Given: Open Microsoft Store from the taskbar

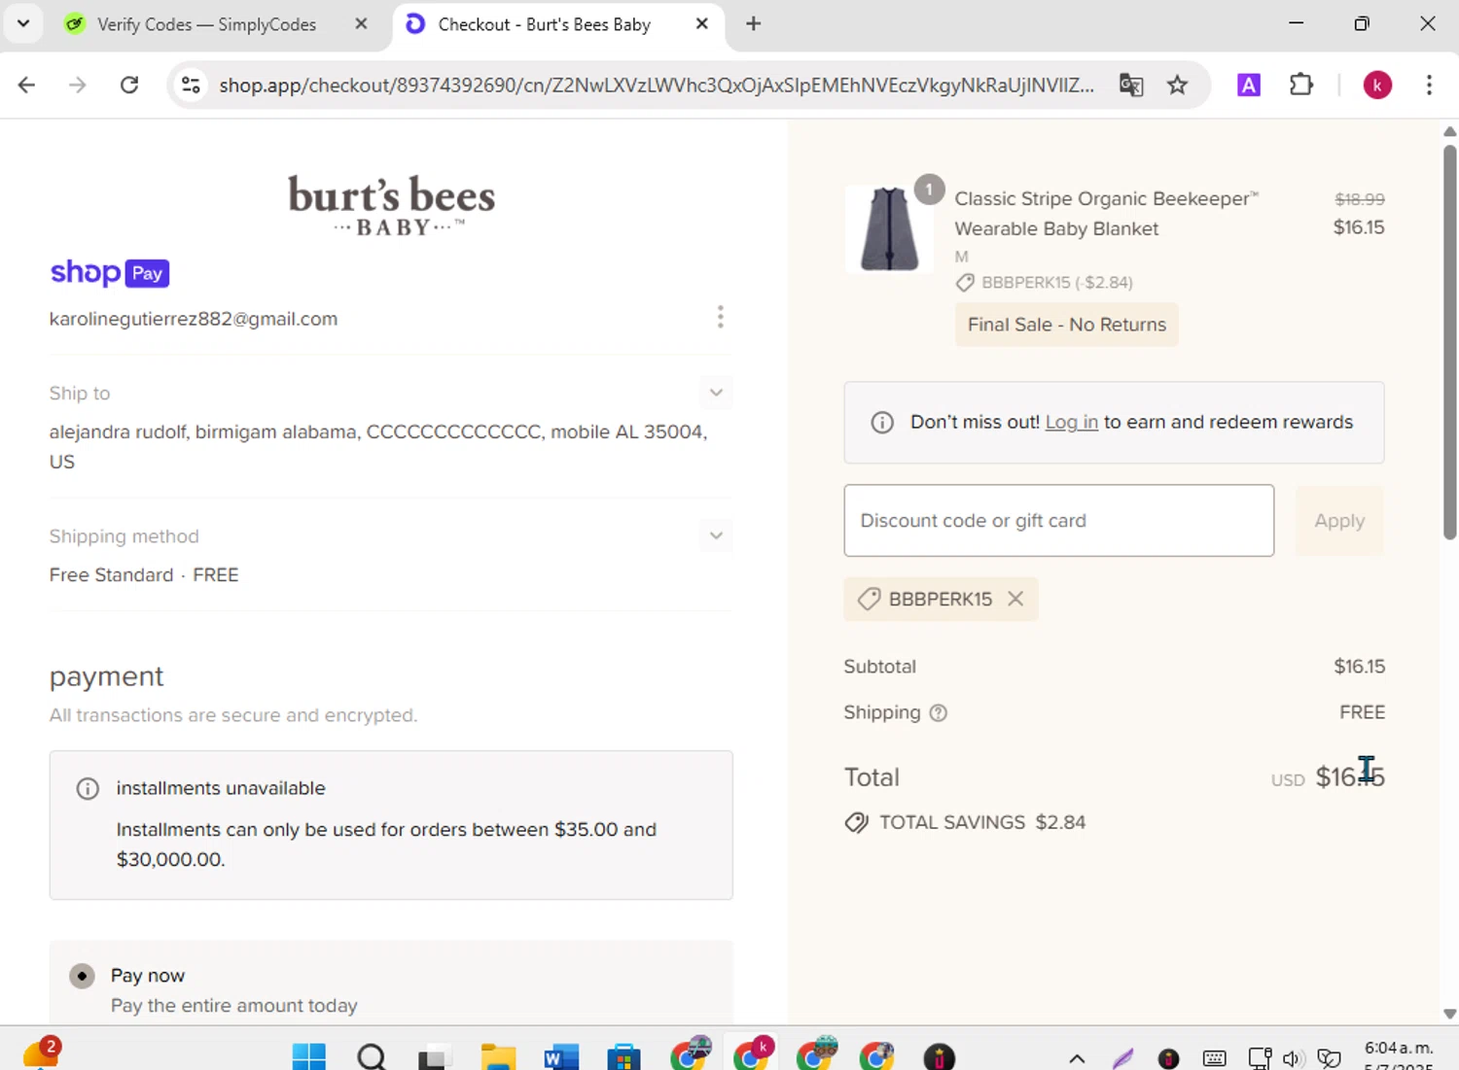Looking at the screenshot, I should [x=623, y=1056].
